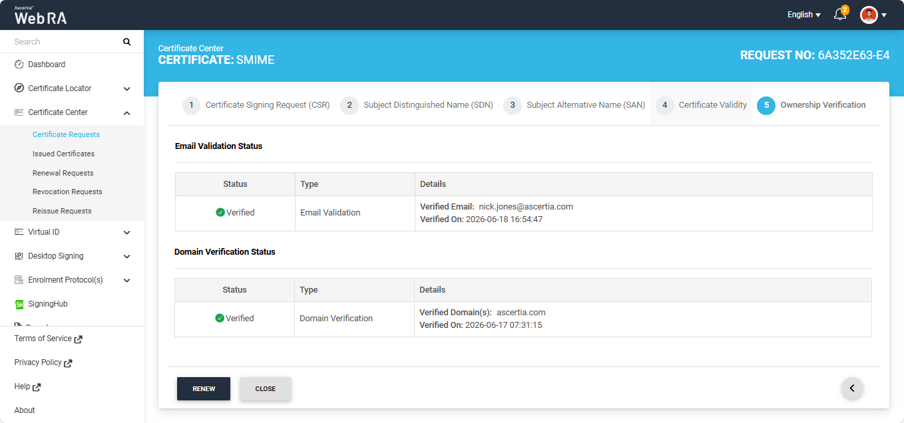This screenshot has height=423, width=904.
Task: Open the Privacy Policy link
Action: click(x=38, y=362)
